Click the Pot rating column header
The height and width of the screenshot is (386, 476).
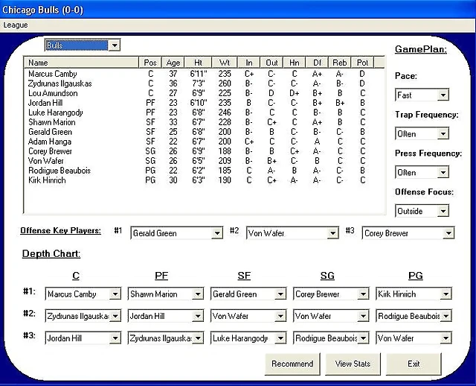pyautogui.click(x=362, y=63)
